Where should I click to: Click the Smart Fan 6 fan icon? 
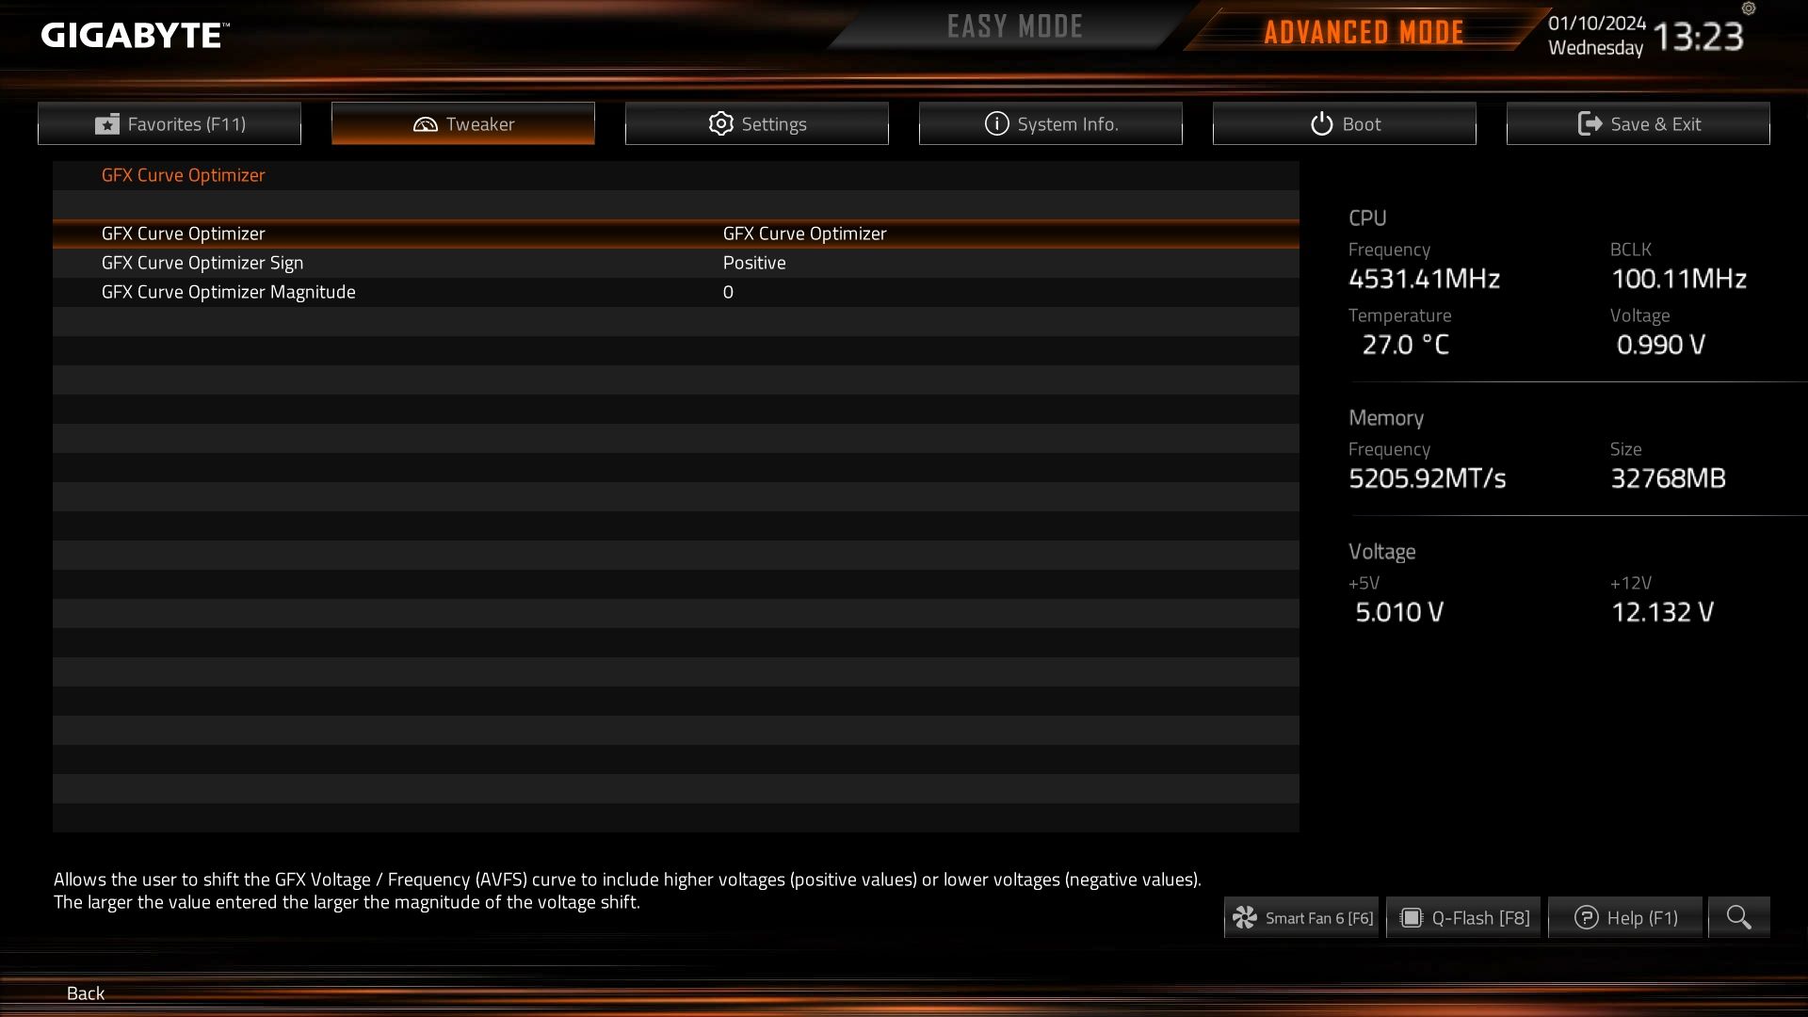pos(1245,917)
